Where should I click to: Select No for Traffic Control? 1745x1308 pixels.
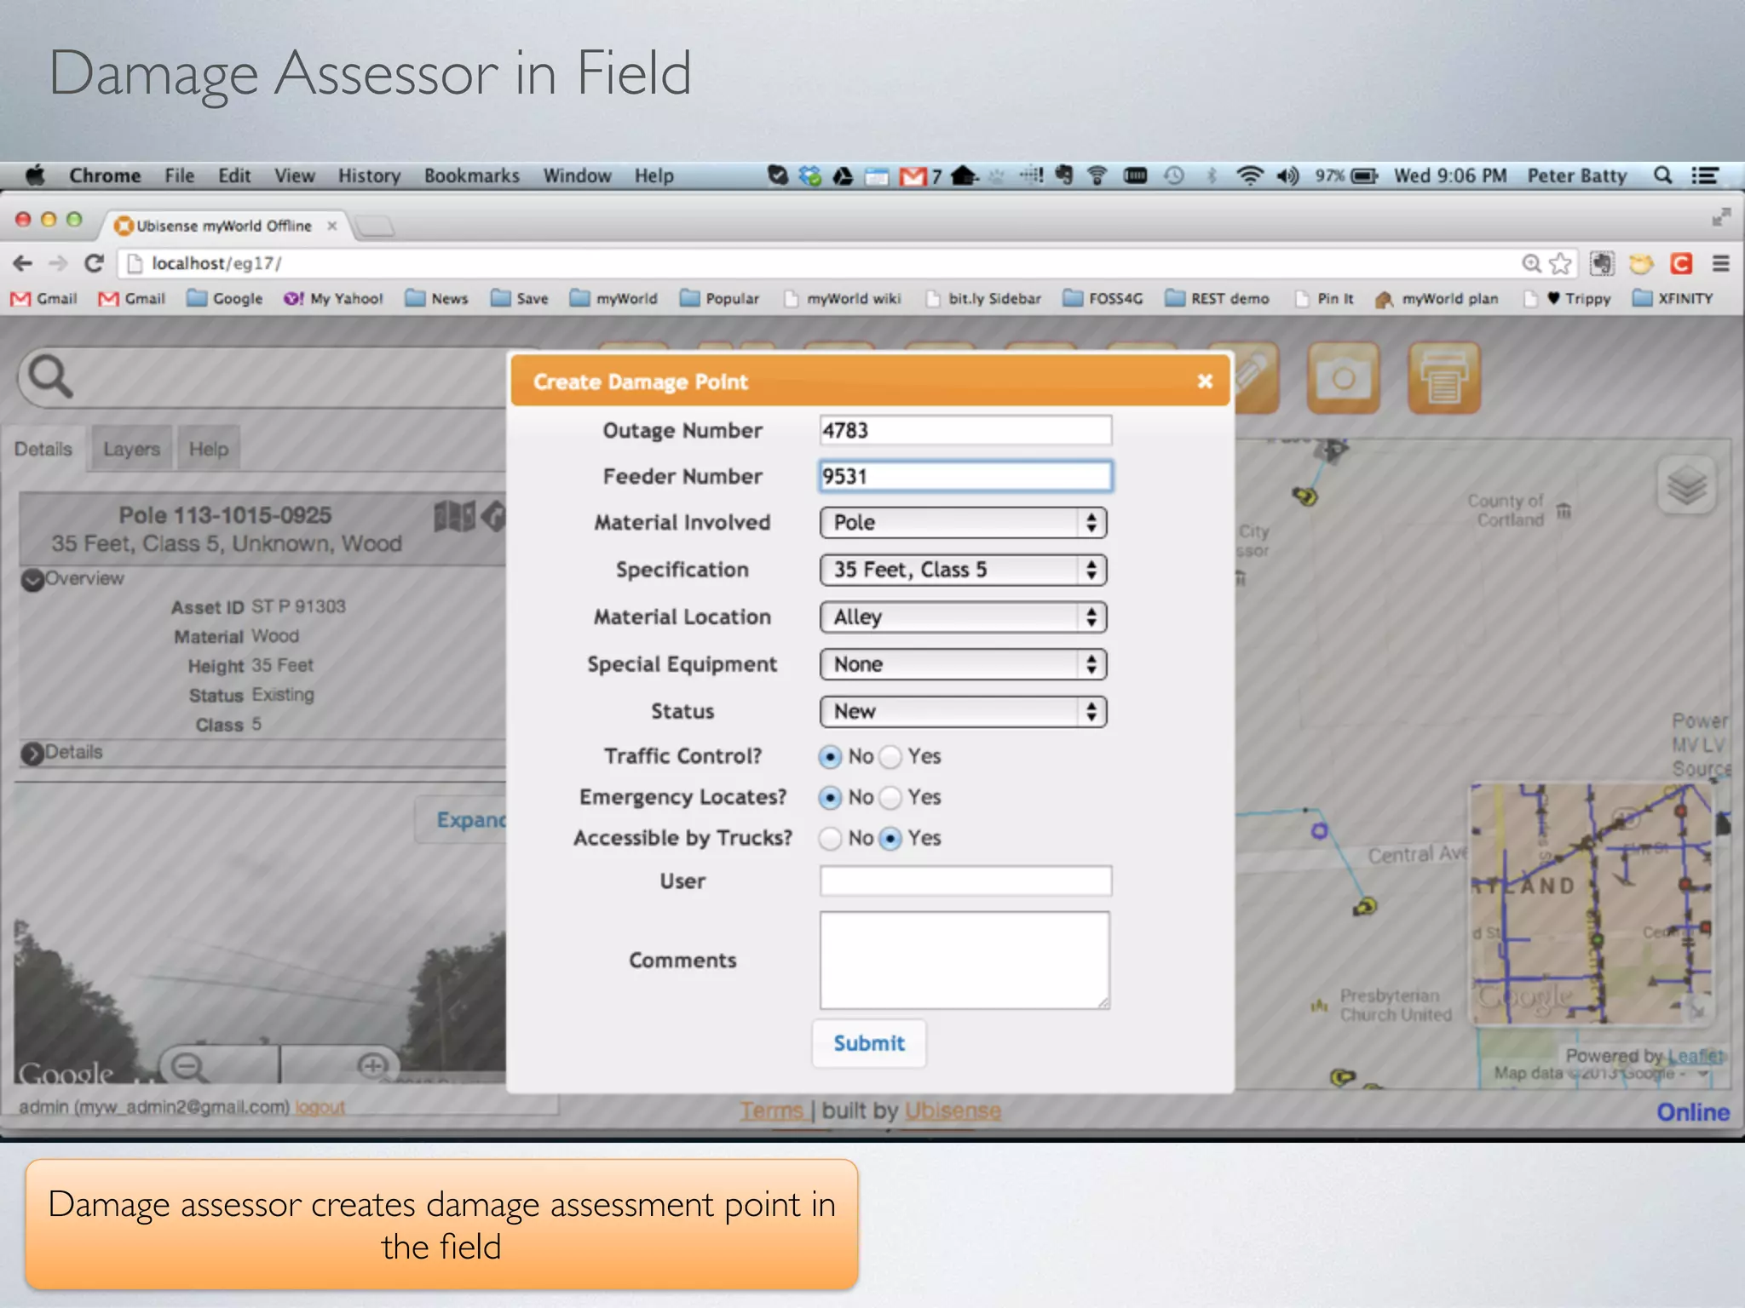coord(829,756)
